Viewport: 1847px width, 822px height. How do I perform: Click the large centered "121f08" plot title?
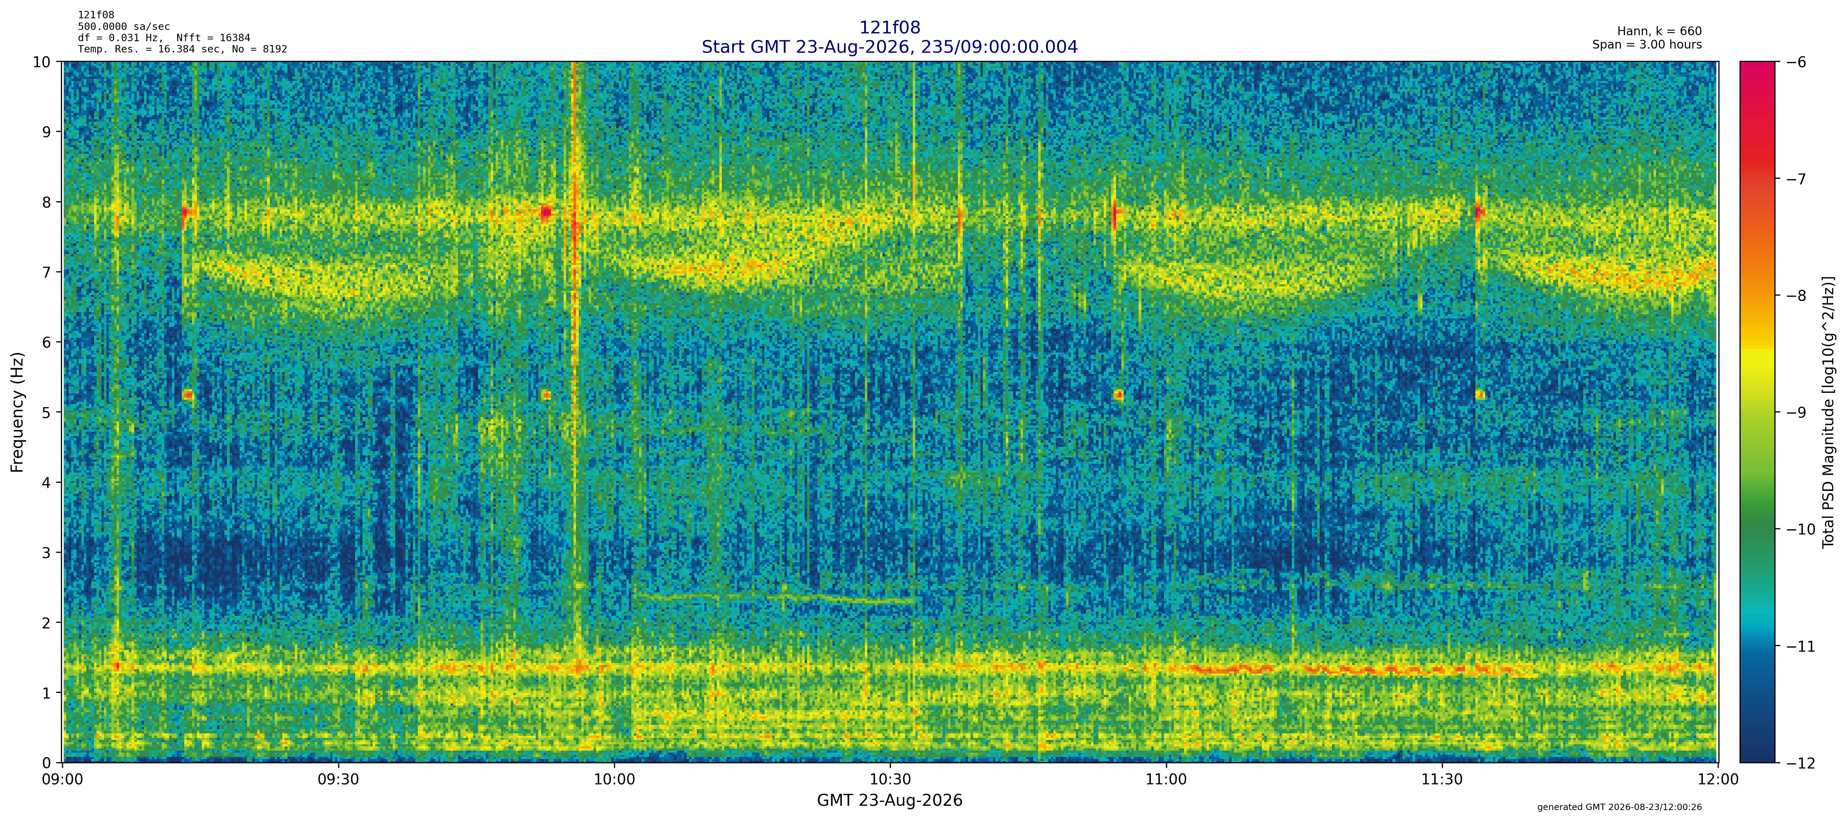(889, 28)
